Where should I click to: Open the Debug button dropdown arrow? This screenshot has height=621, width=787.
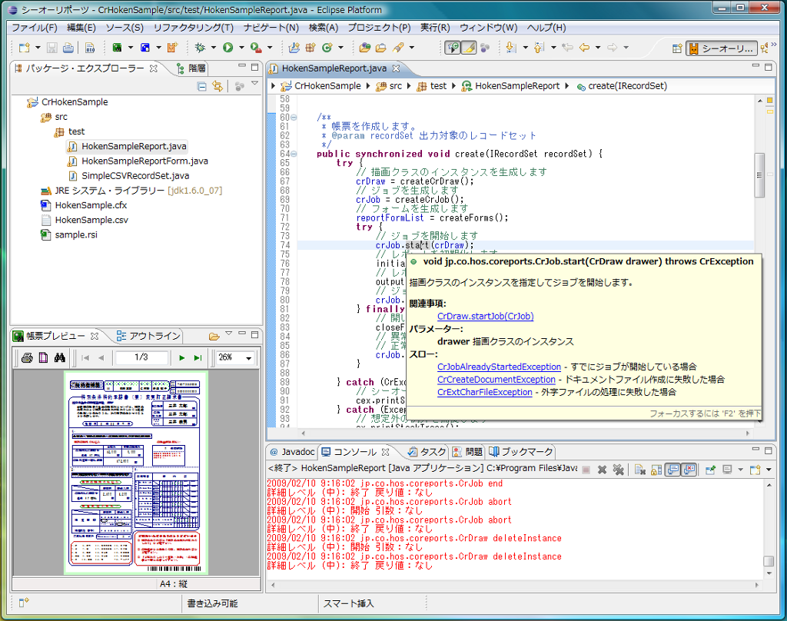(214, 48)
